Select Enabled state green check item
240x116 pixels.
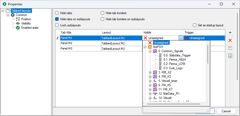tap(18, 28)
